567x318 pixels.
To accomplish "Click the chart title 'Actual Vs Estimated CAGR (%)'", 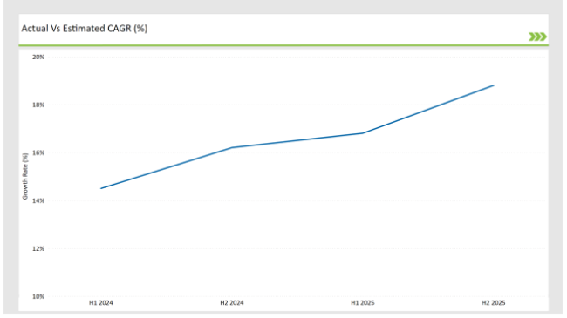I will (x=85, y=29).
